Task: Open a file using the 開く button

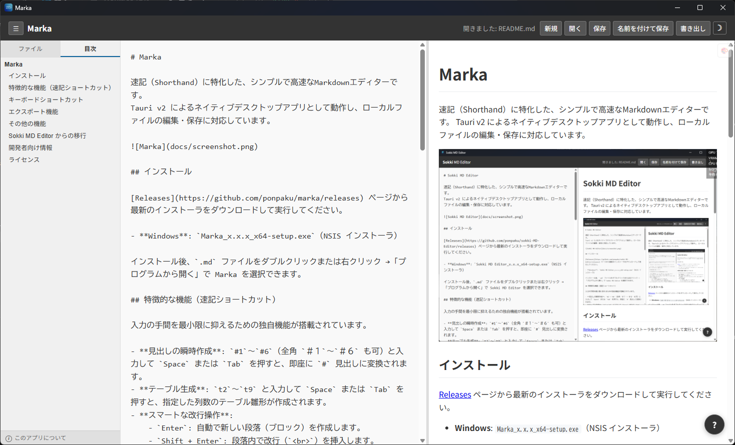Action: tap(575, 28)
